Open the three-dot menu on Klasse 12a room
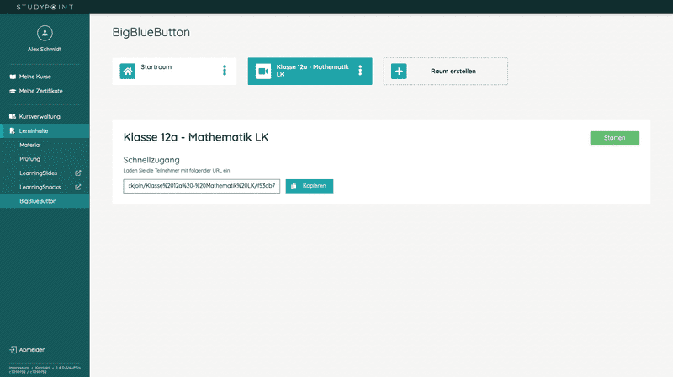This screenshot has height=377, width=673. tap(360, 71)
